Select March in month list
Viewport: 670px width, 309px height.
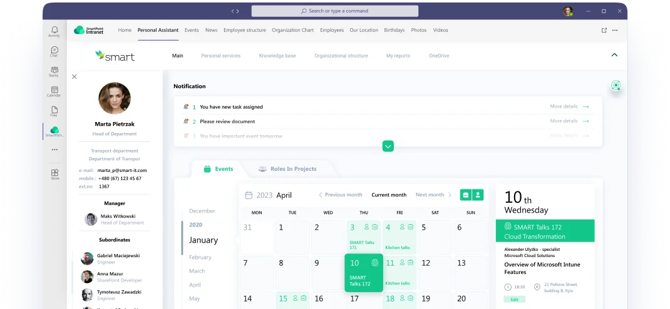[197, 271]
